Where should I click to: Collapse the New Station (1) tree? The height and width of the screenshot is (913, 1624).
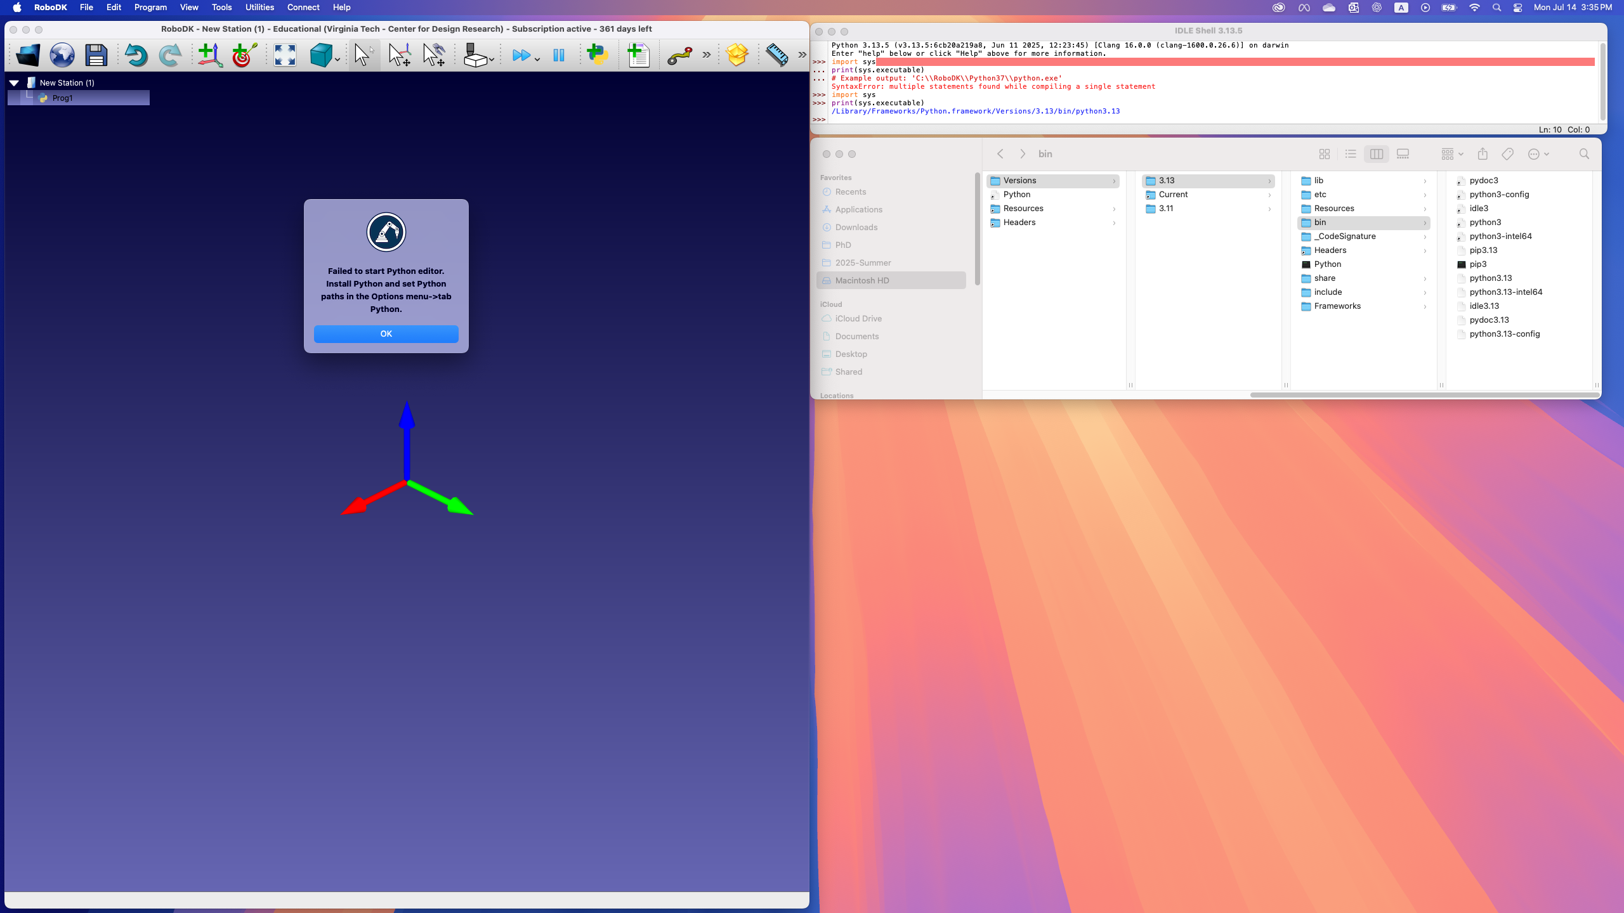click(14, 83)
